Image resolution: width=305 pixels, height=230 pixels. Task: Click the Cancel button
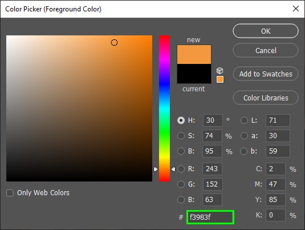tap(266, 50)
